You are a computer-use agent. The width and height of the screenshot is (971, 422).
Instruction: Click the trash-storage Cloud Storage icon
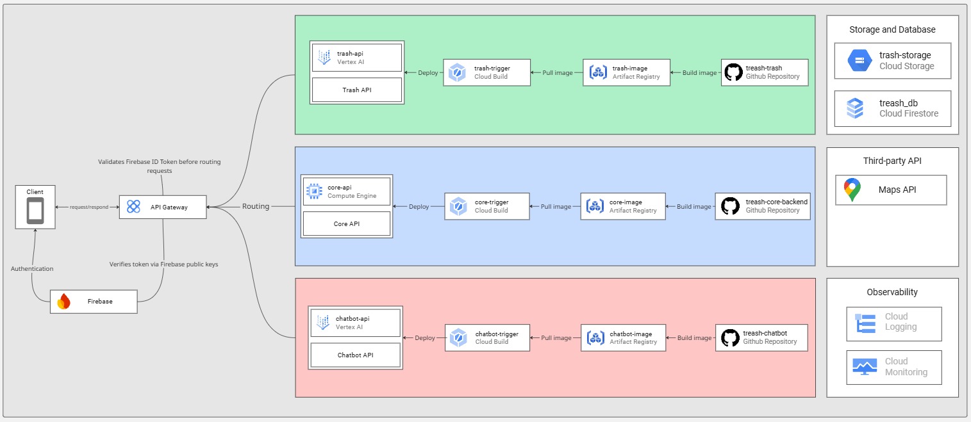[x=859, y=61]
